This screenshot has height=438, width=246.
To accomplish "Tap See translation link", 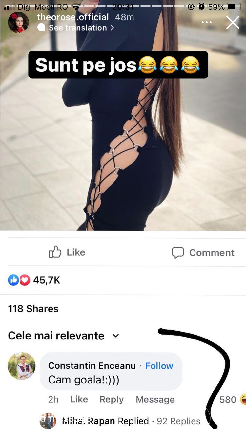I will (78, 28).
